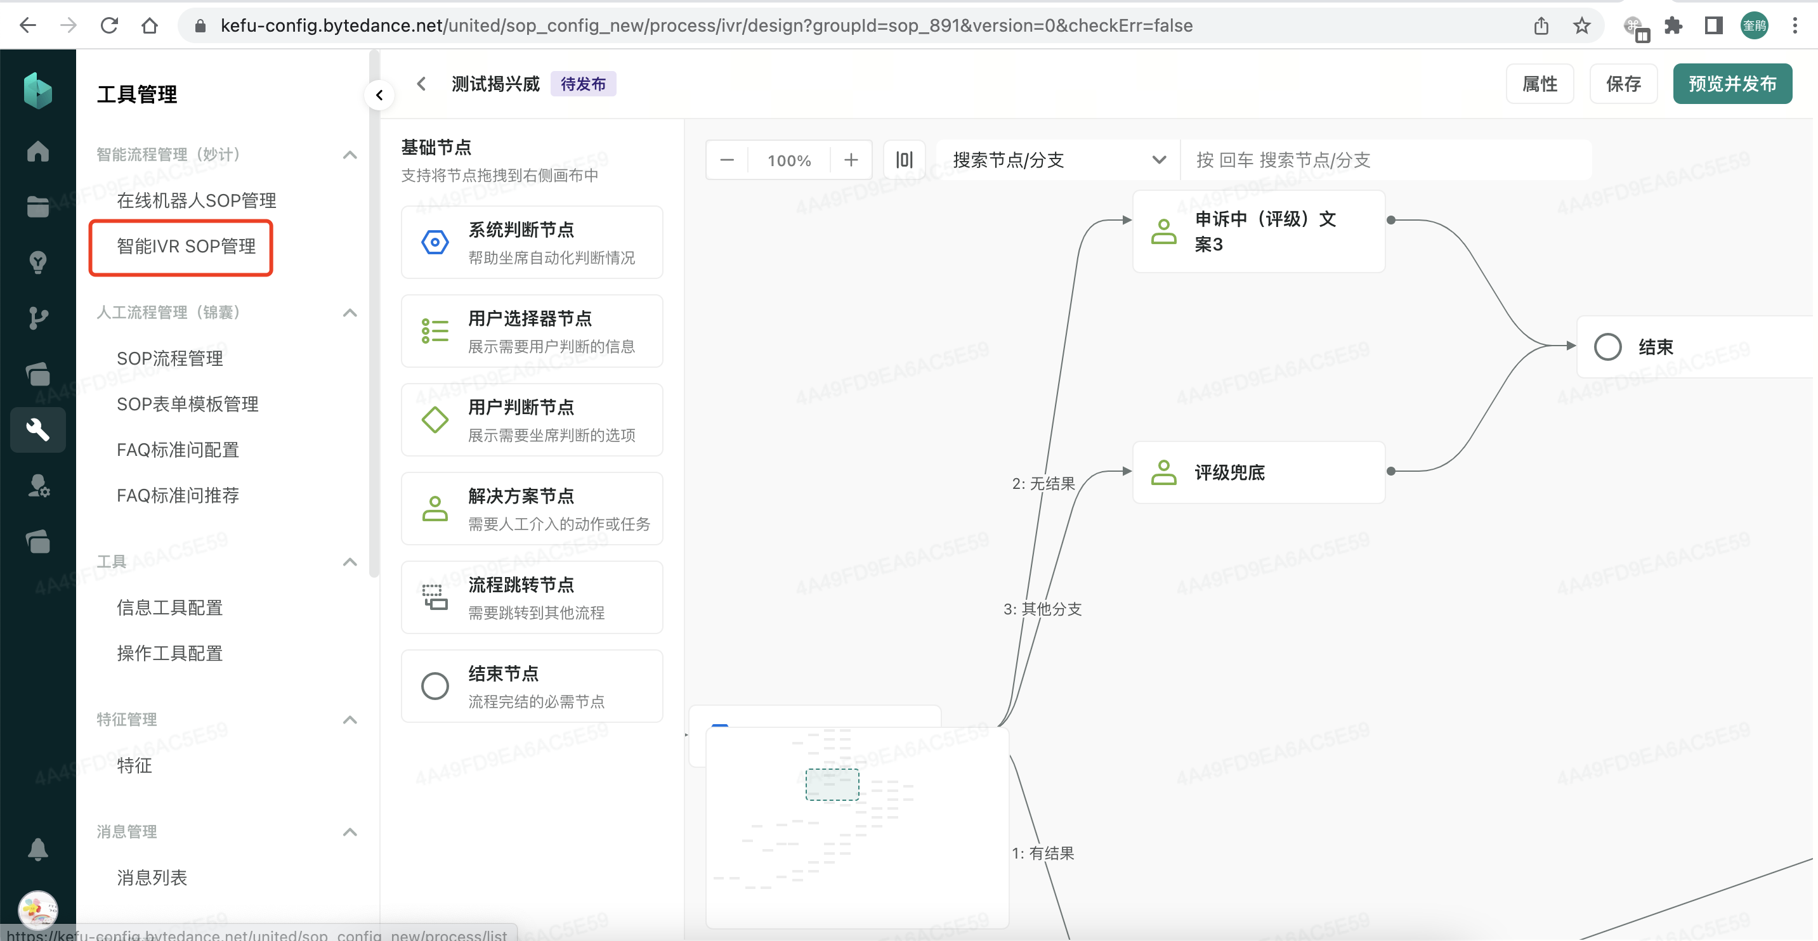The image size is (1818, 941).
Task: Collapse the 人工流程管理（锦囊）section
Action: click(350, 313)
